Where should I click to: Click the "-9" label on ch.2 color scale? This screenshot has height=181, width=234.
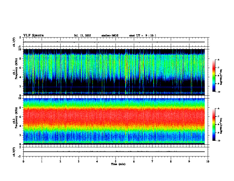click(218, 132)
